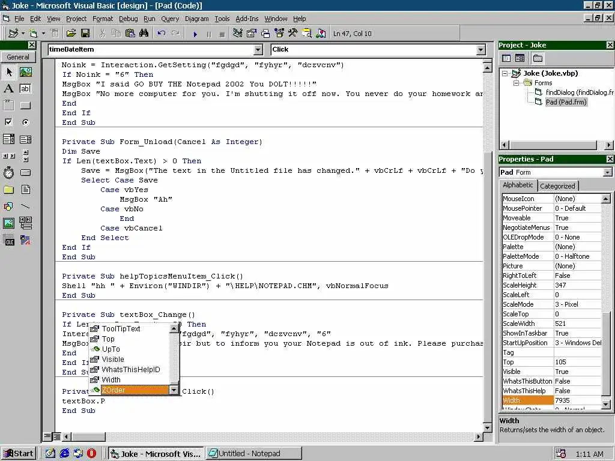This screenshot has width=615, height=461.
Task: Open the Add-Ins menu
Action: [x=247, y=19]
